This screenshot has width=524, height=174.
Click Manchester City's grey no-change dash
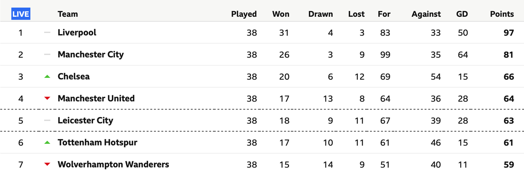[47, 54]
